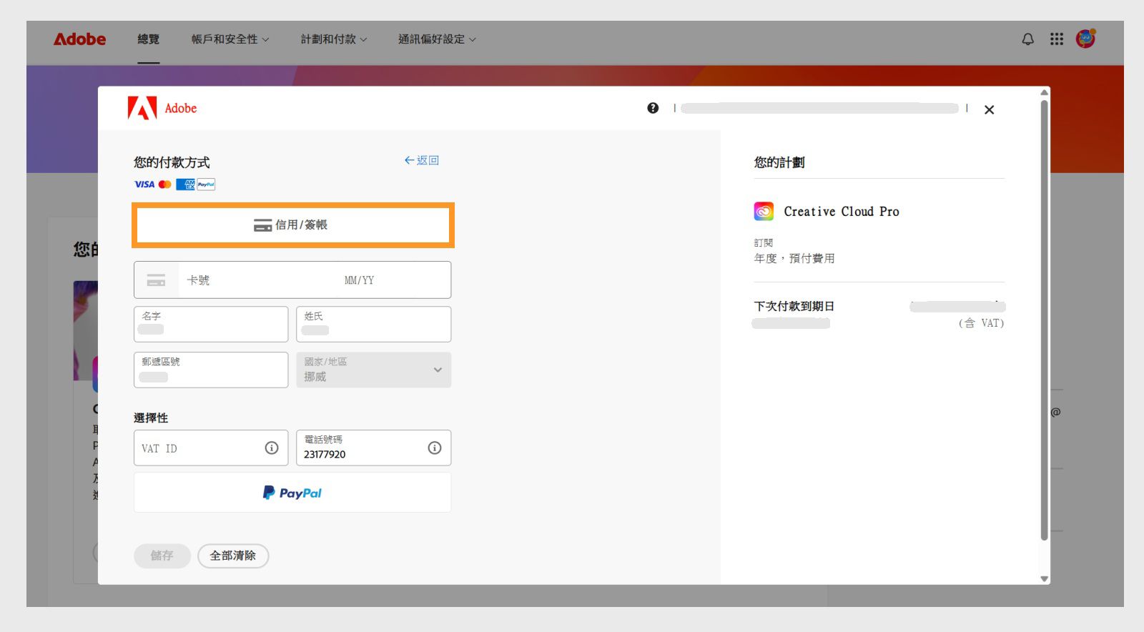Click the 選擇性 section label

point(151,418)
